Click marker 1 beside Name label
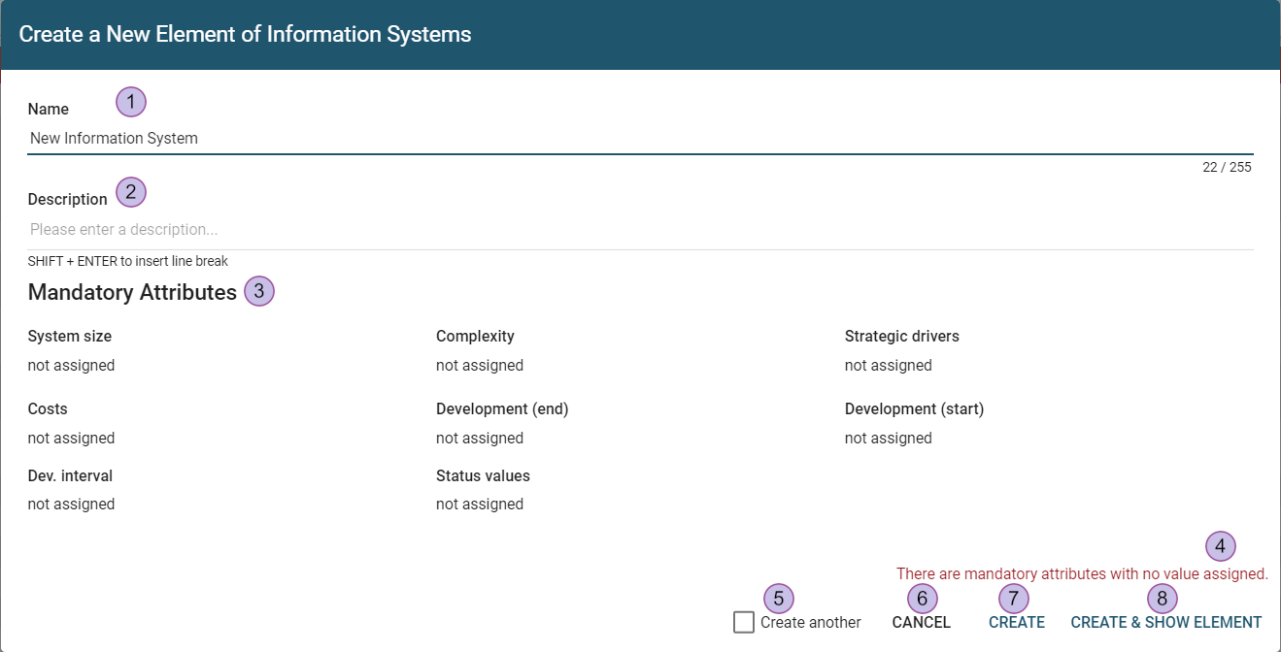The height and width of the screenshot is (652, 1281). click(131, 102)
